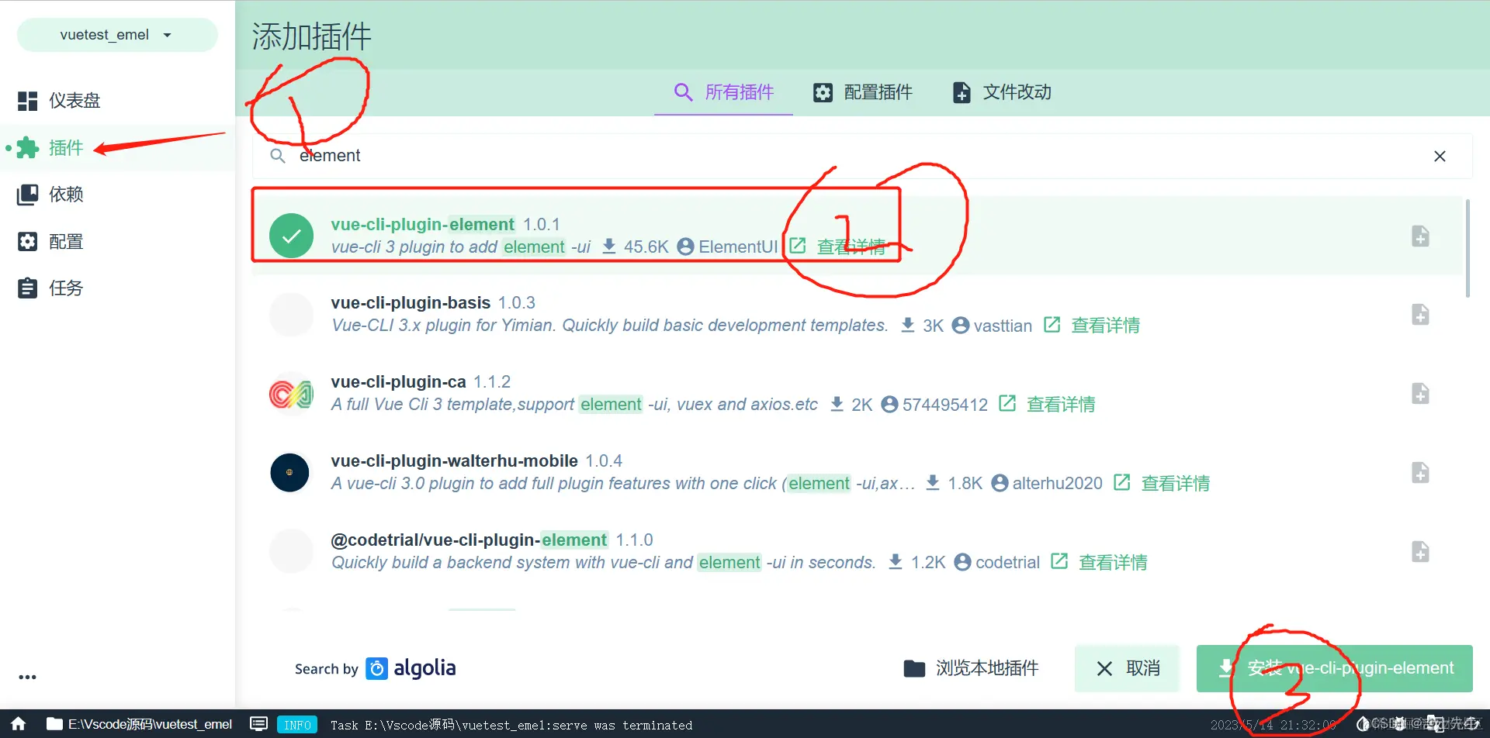Click the vue-cli-plugin-element plugin title
1490x738 pixels.
423,224
